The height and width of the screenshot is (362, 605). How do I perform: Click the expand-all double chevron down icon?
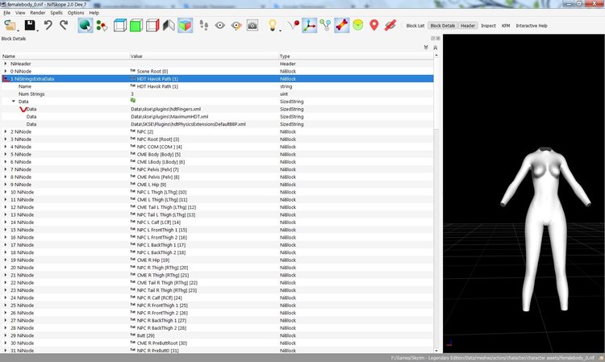click(426, 48)
